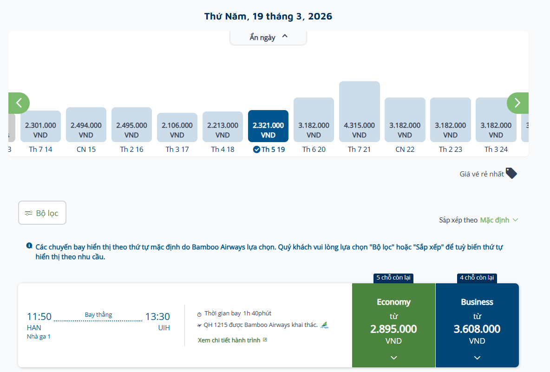Select the Th 3 17 price bar
The image size is (550, 372).
point(177,127)
